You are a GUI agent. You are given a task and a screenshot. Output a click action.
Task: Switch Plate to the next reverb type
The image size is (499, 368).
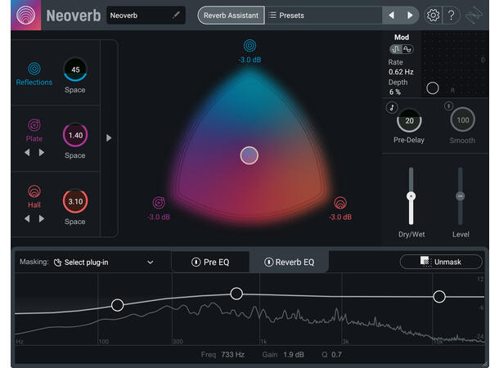click(x=42, y=153)
